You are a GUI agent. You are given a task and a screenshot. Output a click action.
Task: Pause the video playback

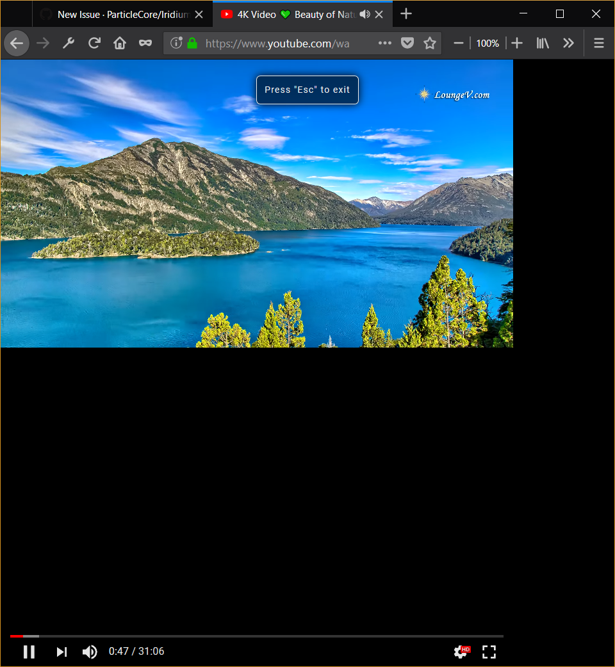(x=29, y=652)
